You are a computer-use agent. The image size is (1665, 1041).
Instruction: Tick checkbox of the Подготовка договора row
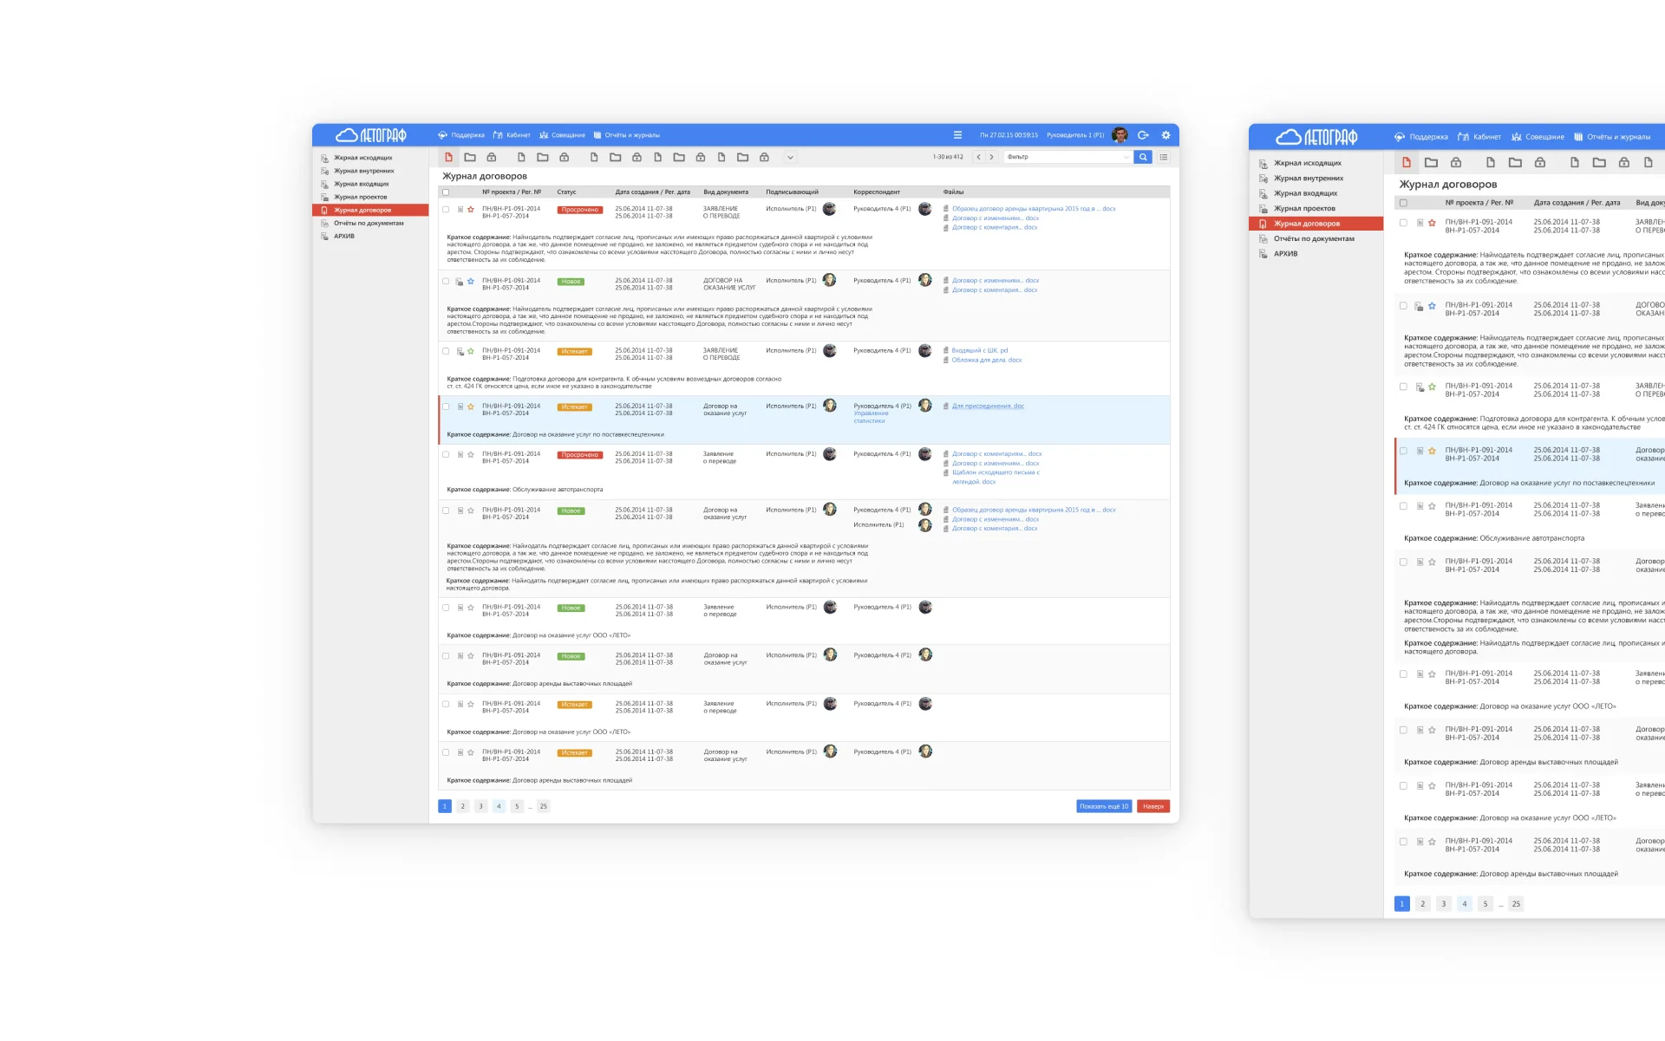pos(446,351)
